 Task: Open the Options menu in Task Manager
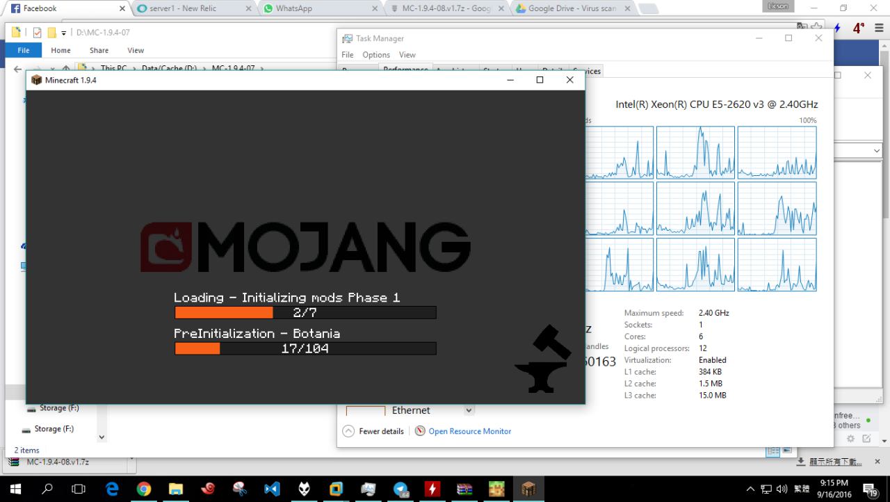click(376, 55)
